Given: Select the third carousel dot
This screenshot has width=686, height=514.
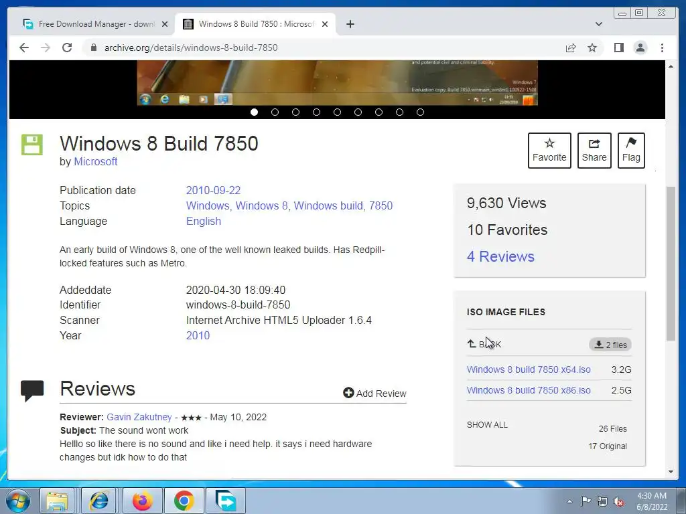Looking at the screenshot, I should tap(295, 112).
